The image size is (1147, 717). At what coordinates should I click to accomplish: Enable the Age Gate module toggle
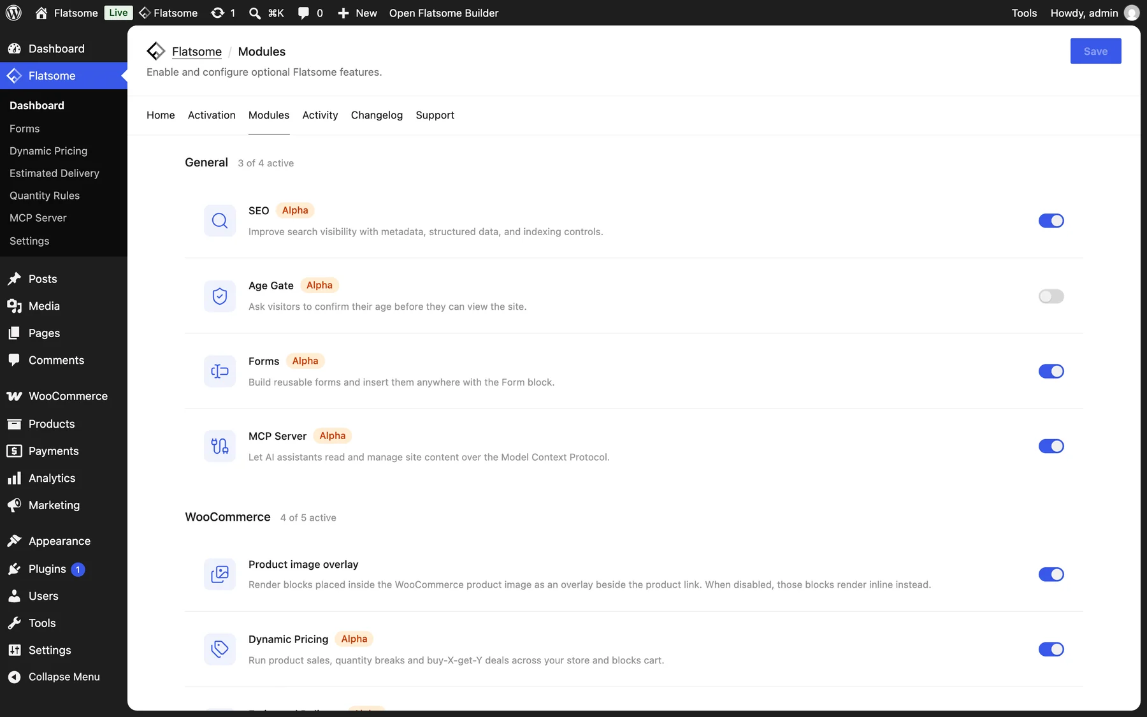point(1051,296)
